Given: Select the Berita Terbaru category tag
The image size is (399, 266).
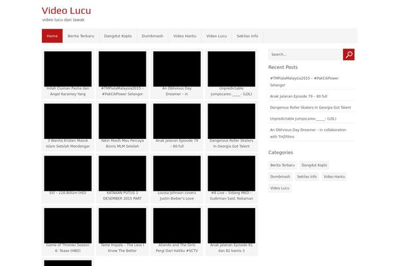Looking at the screenshot, I should click(x=283, y=165).
